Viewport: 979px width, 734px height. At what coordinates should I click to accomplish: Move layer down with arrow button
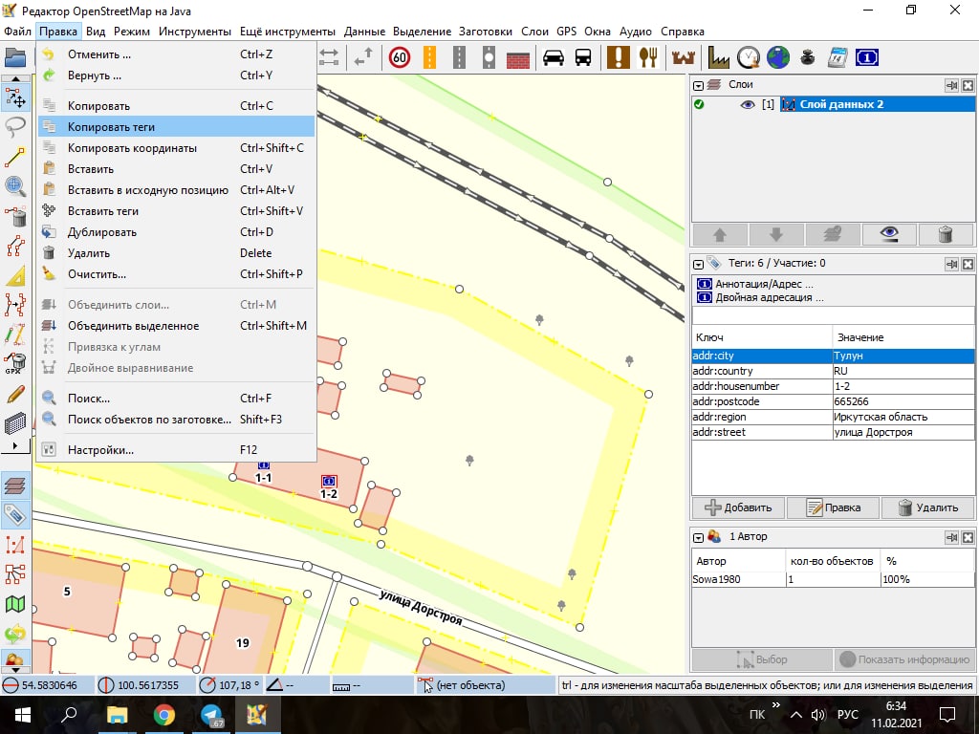click(x=776, y=235)
